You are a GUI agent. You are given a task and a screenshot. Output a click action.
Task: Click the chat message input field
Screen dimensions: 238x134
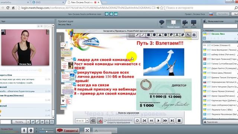click(x=6, y=122)
